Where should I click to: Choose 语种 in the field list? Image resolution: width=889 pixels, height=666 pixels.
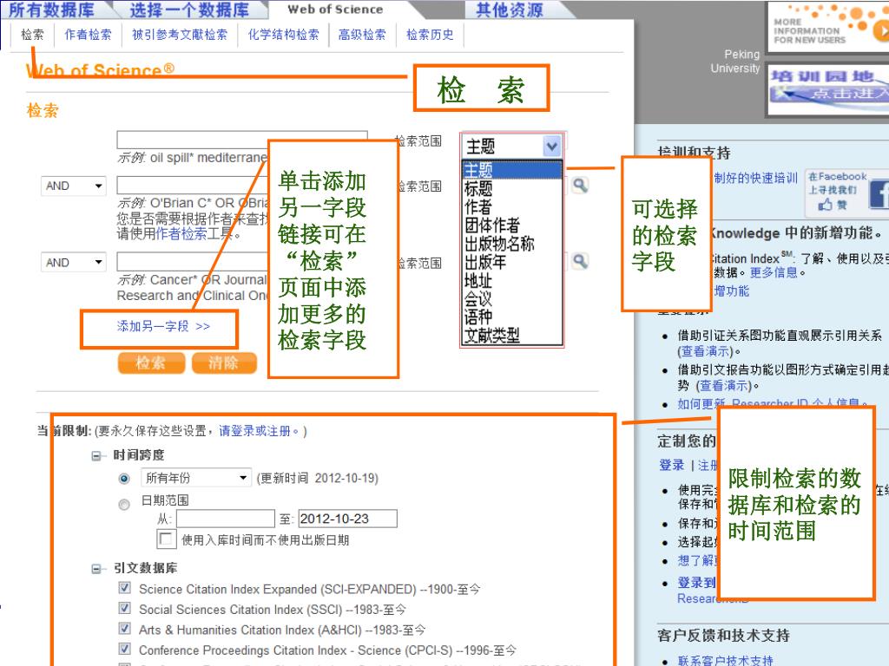478,317
